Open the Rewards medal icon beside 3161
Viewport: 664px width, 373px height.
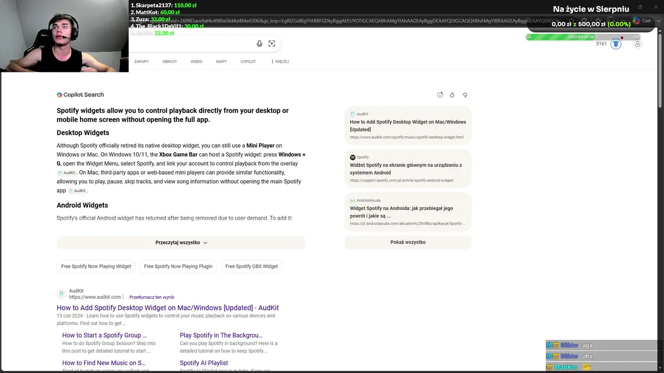tap(616, 44)
